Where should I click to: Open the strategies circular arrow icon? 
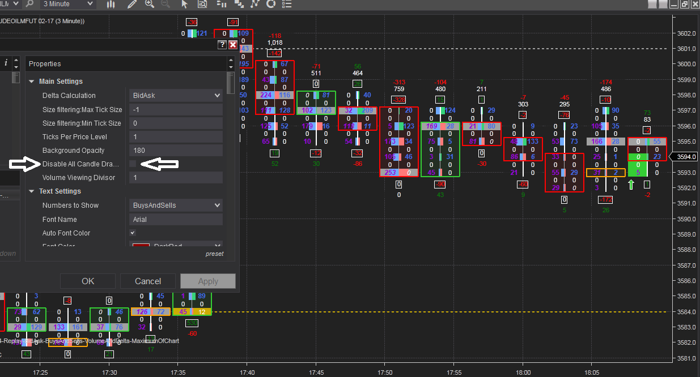(271, 4)
